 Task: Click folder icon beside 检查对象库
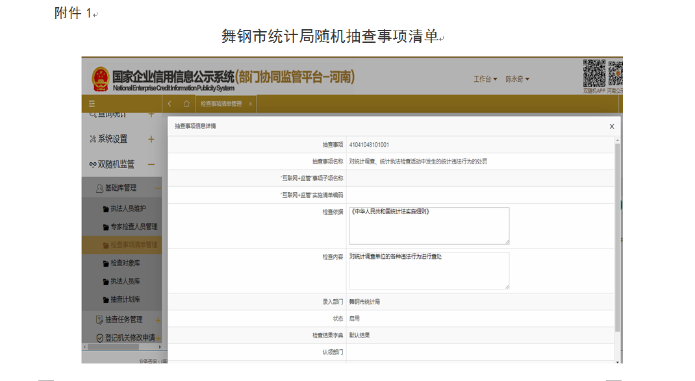(106, 263)
